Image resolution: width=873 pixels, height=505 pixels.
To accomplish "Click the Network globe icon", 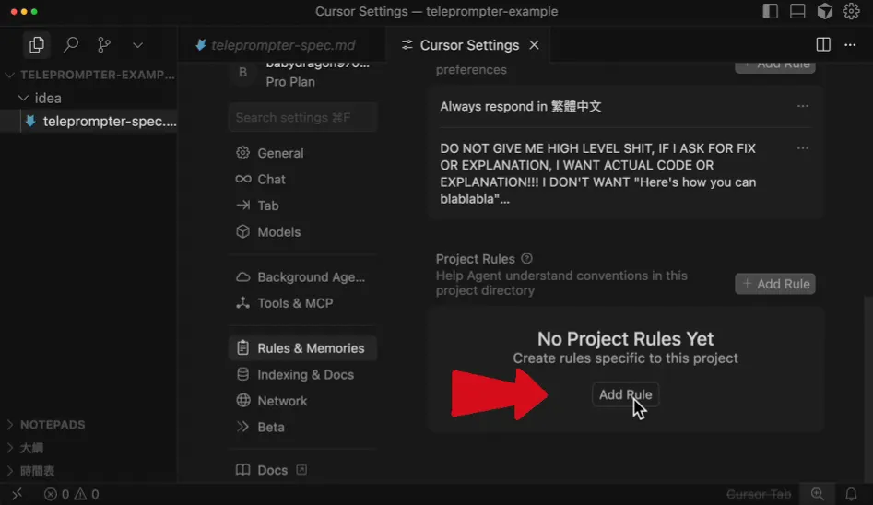I will click(242, 400).
